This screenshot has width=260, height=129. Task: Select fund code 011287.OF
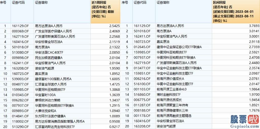point(142,105)
